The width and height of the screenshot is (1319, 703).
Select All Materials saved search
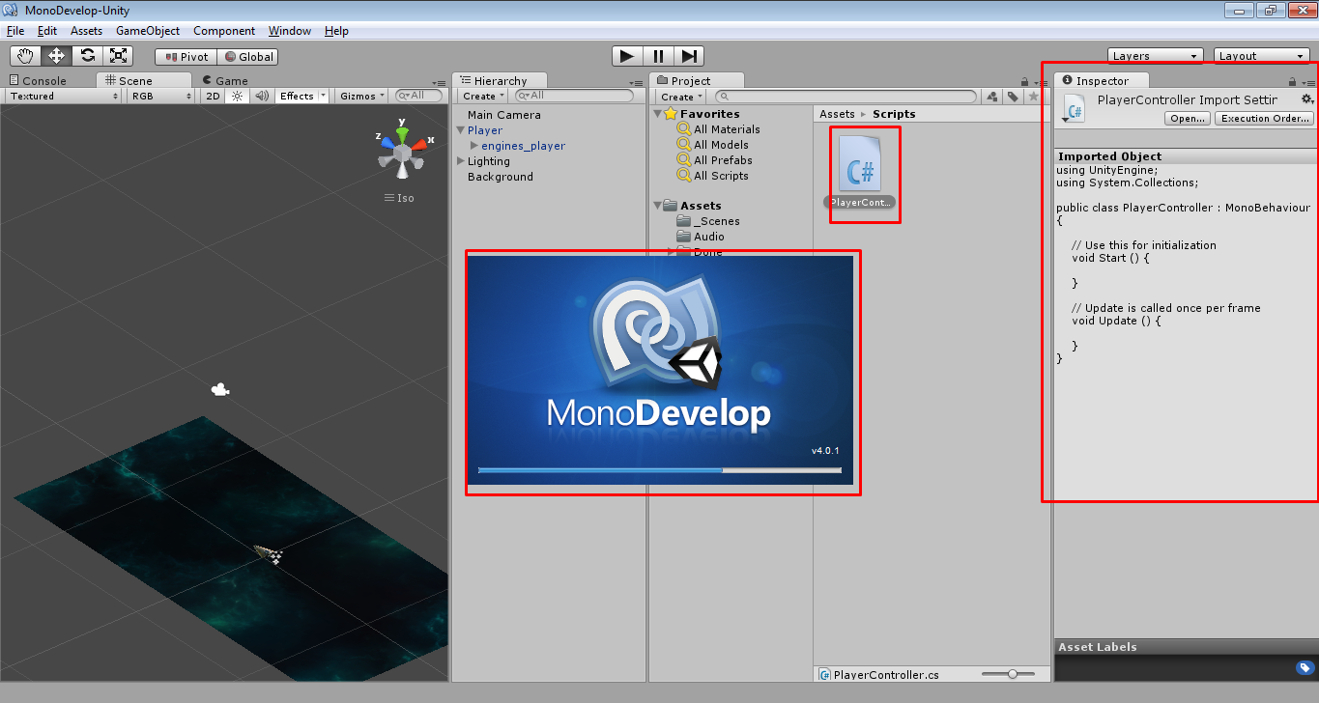[718, 129]
